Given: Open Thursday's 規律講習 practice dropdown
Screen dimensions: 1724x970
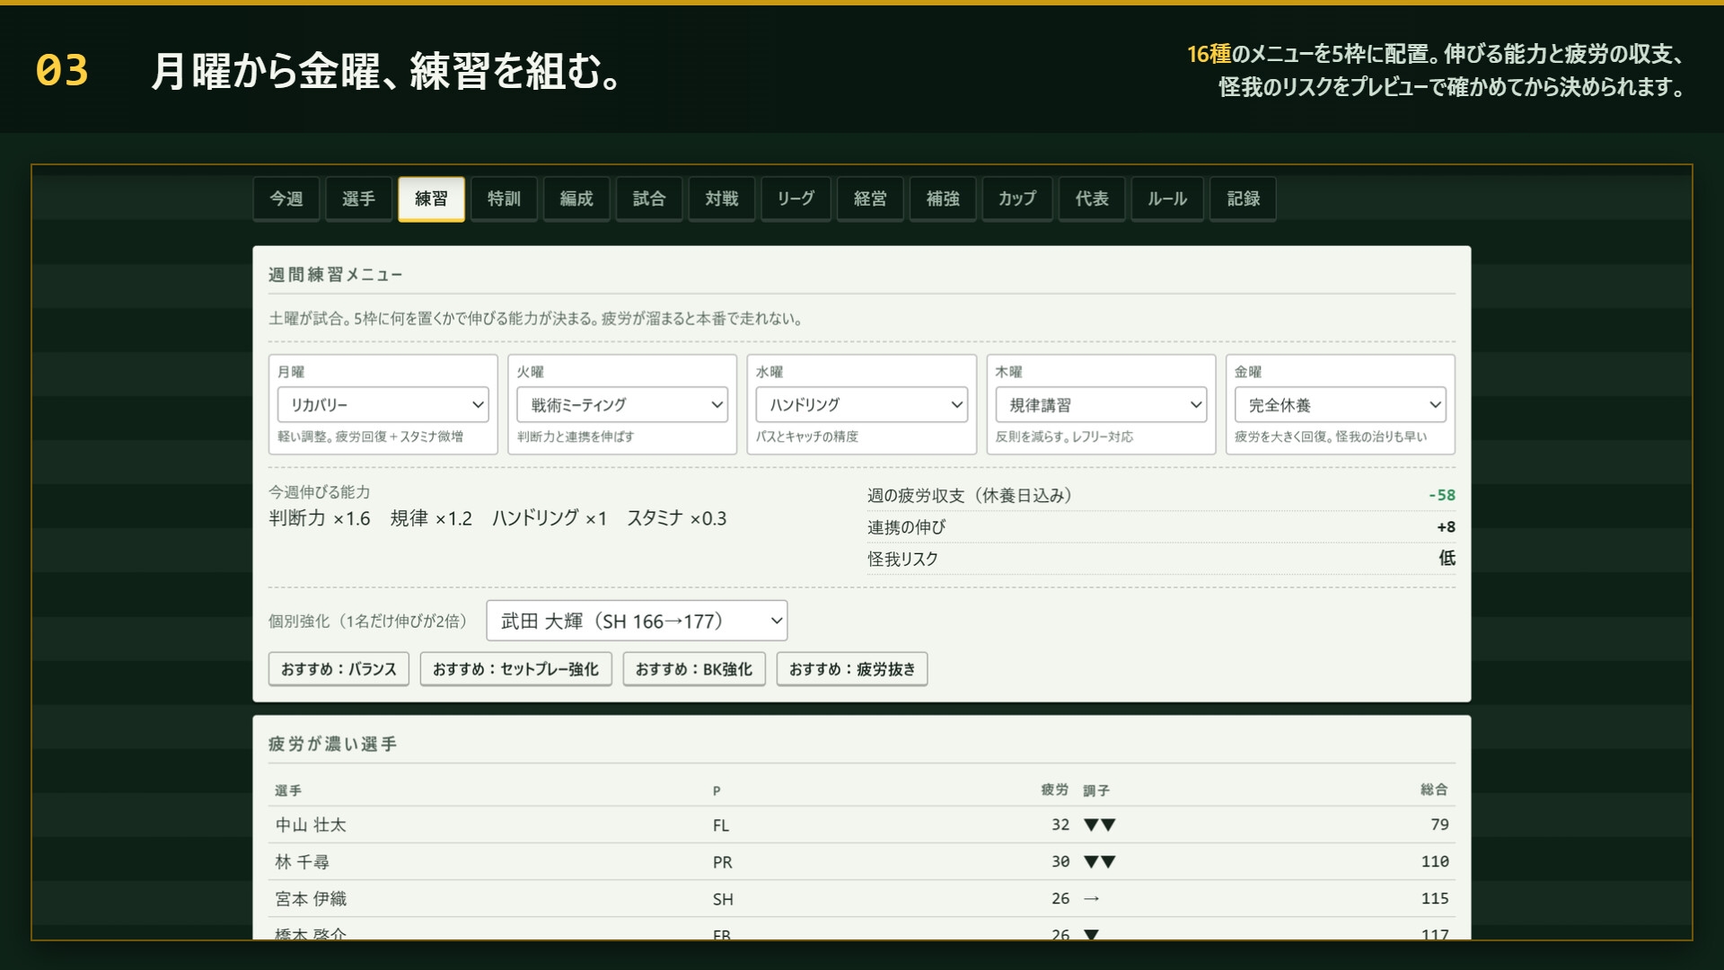Looking at the screenshot, I should coord(1101,405).
